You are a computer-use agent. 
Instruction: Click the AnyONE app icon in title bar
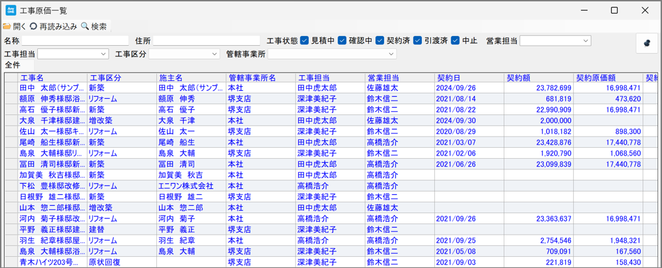(10, 10)
